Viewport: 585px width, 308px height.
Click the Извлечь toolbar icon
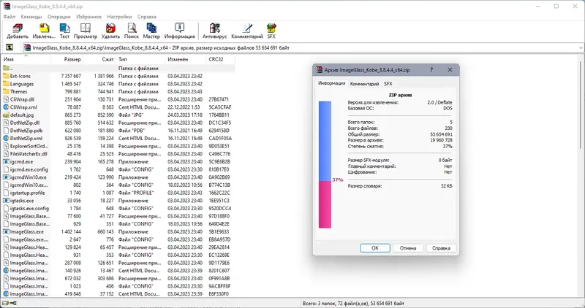[45, 28]
